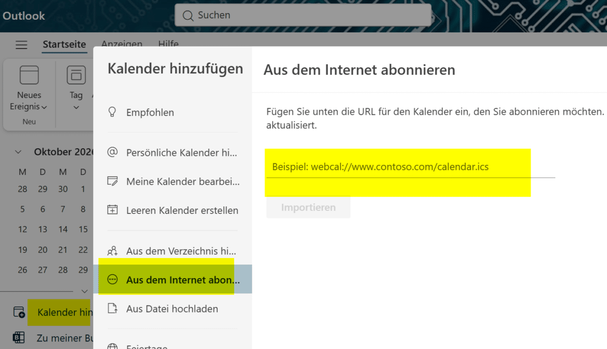Click into the Suchen search field
Viewport: 607px width, 349px height.
[303, 15]
